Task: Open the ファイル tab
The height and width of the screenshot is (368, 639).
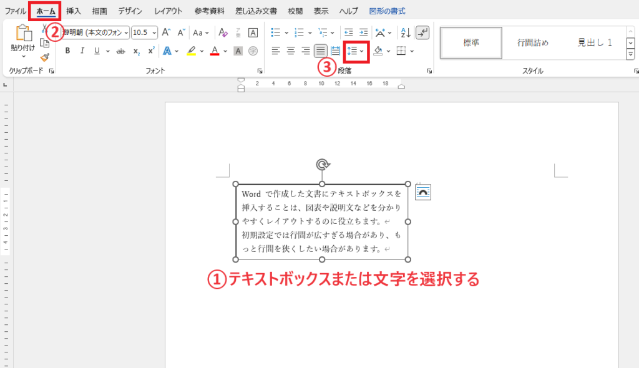Action: 16,11
